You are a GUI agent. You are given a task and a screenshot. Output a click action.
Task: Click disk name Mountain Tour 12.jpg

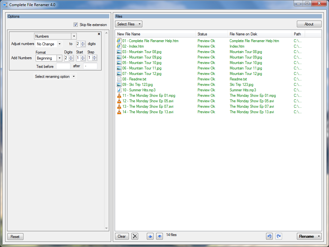[x=246, y=74]
